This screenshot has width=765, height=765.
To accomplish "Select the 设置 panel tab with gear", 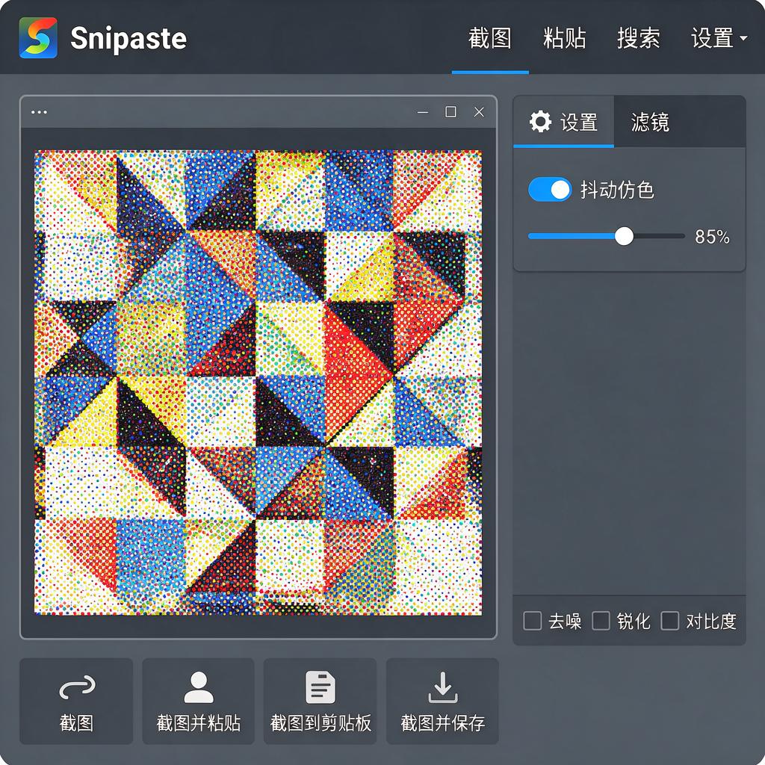I will 563,122.
